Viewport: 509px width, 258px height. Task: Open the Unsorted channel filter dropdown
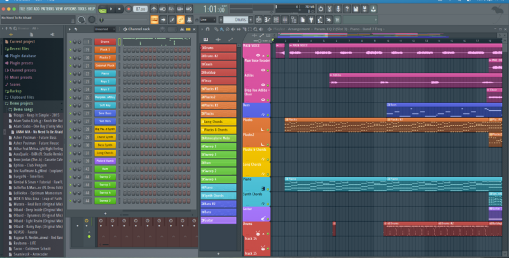coord(104,29)
